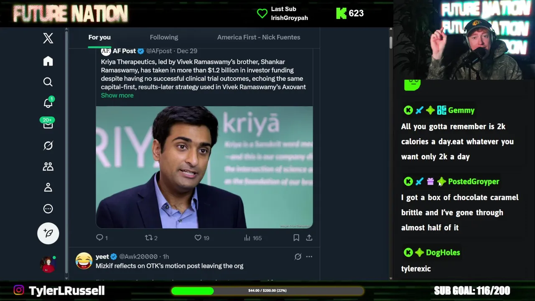Open Messages envelope icon
The image size is (535, 301).
(x=48, y=125)
